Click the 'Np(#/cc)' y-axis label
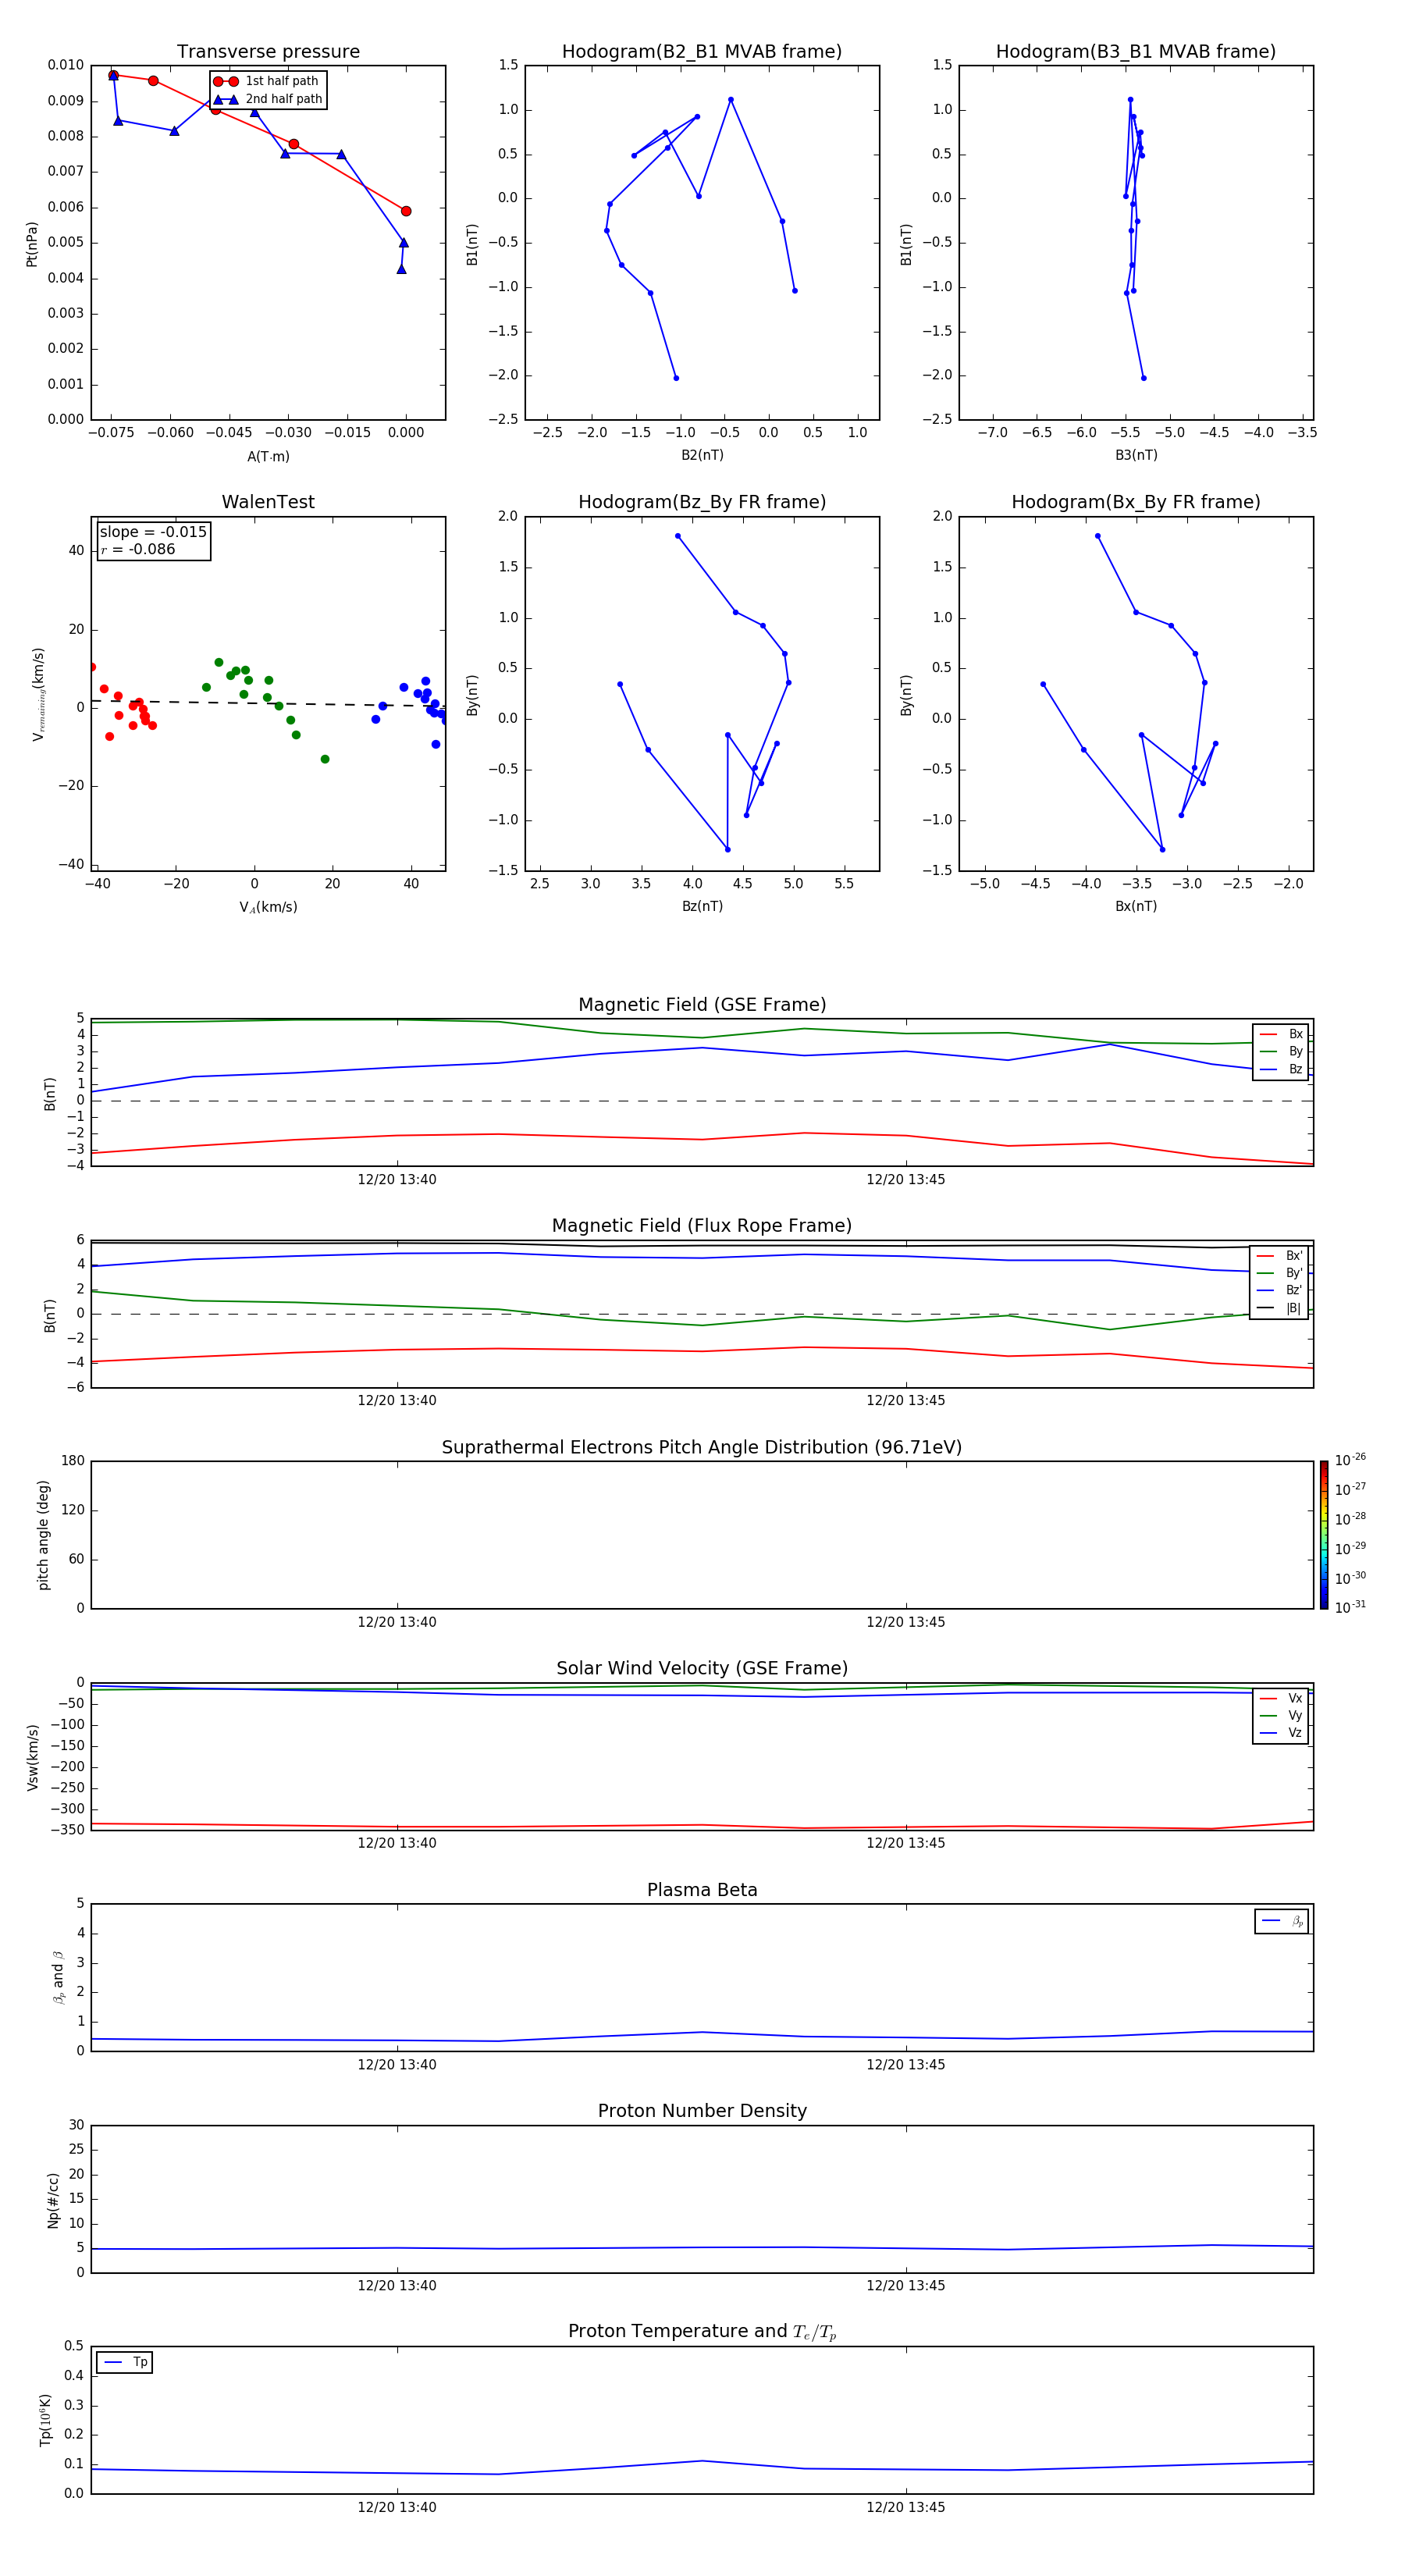The height and width of the screenshot is (2576, 1405). (x=53, y=2199)
